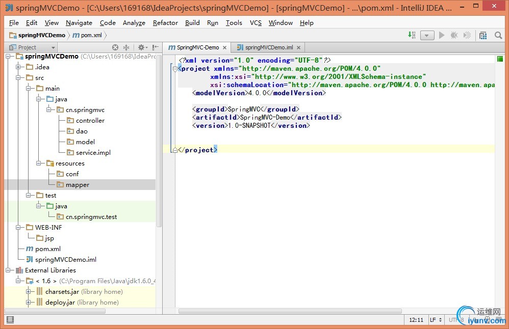Collapse the test folder node
The width and height of the screenshot is (509, 329).
pos(28,196)
